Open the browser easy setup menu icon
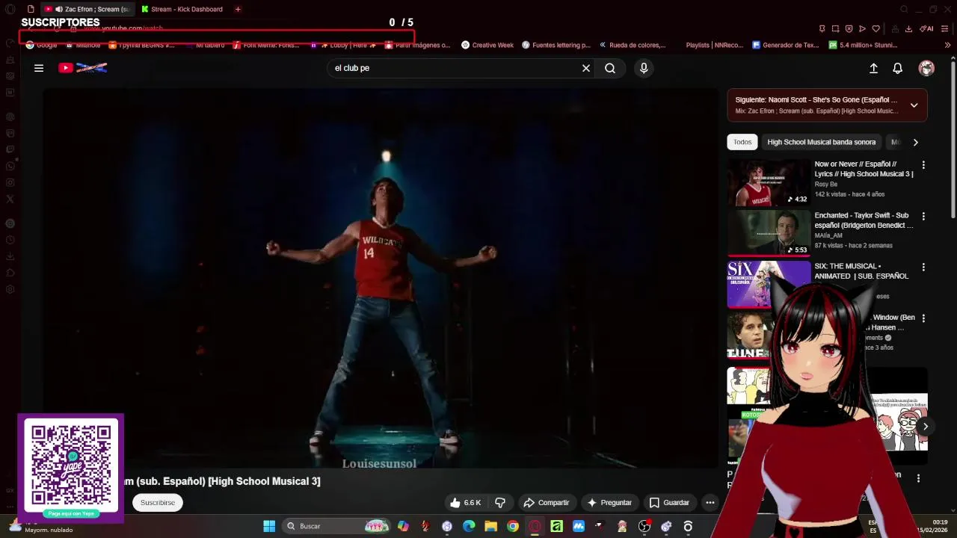Viewport: 957px width, 538px height. pyautogui.click(x=945, y=29)
